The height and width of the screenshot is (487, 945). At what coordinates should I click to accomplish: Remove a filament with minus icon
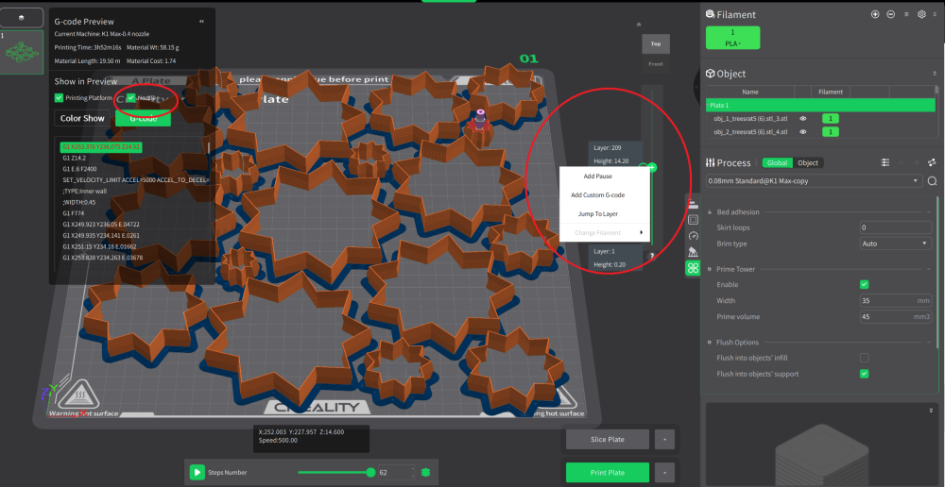click(891, 14)
